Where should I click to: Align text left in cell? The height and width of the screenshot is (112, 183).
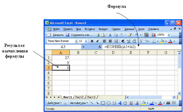coord(104,41)
